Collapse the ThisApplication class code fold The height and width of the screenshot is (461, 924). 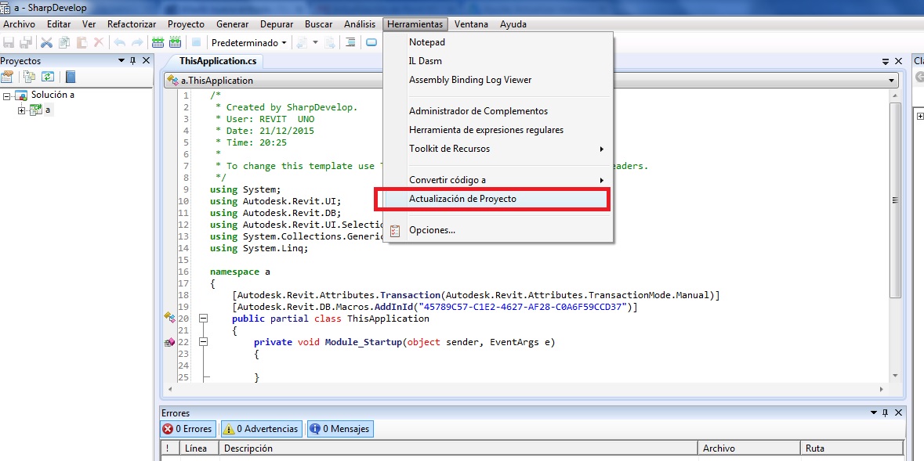[203, 319]
